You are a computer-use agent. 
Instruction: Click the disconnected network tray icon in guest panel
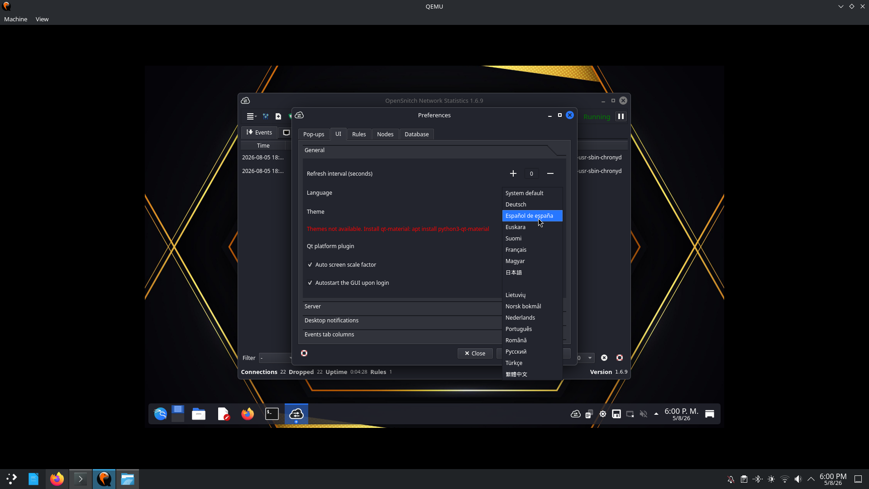point(630,414)
